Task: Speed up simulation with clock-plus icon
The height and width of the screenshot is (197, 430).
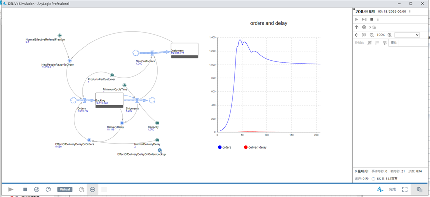Action: coord(81,189)
